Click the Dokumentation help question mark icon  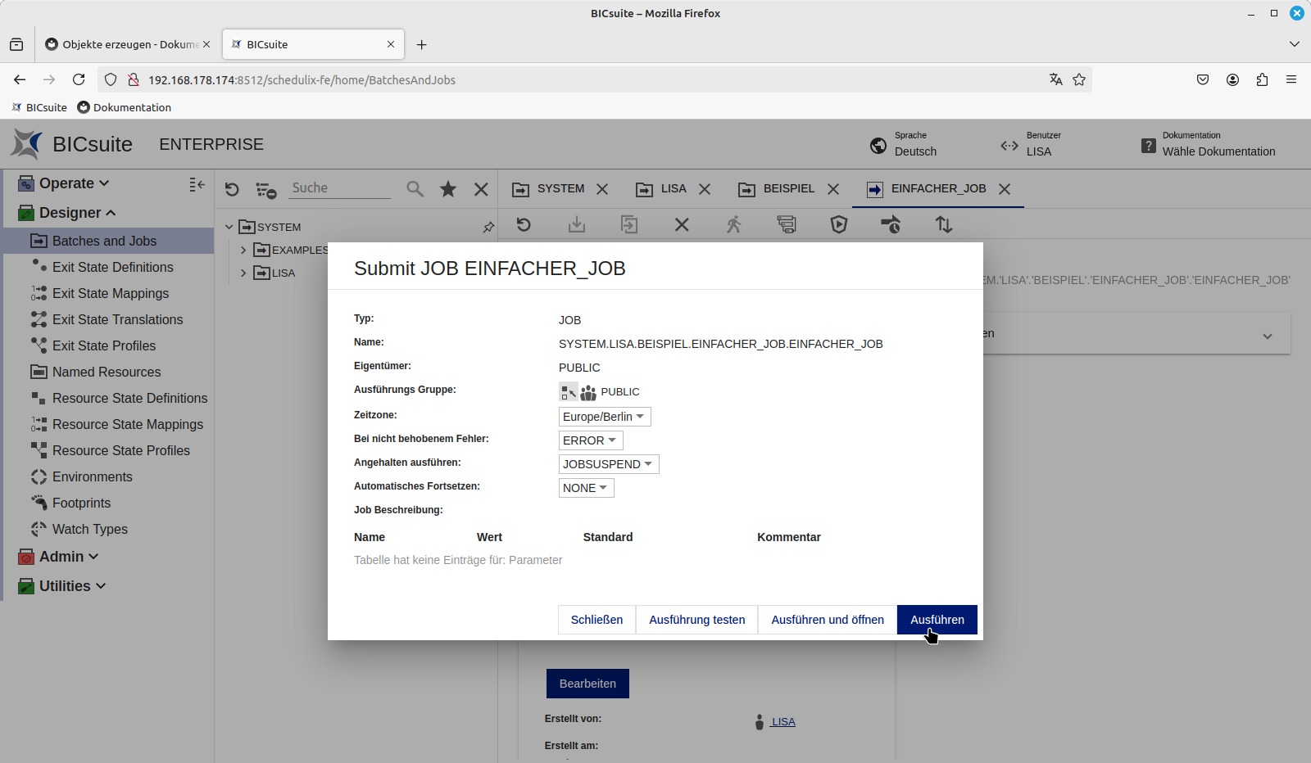pos(1149,146)
